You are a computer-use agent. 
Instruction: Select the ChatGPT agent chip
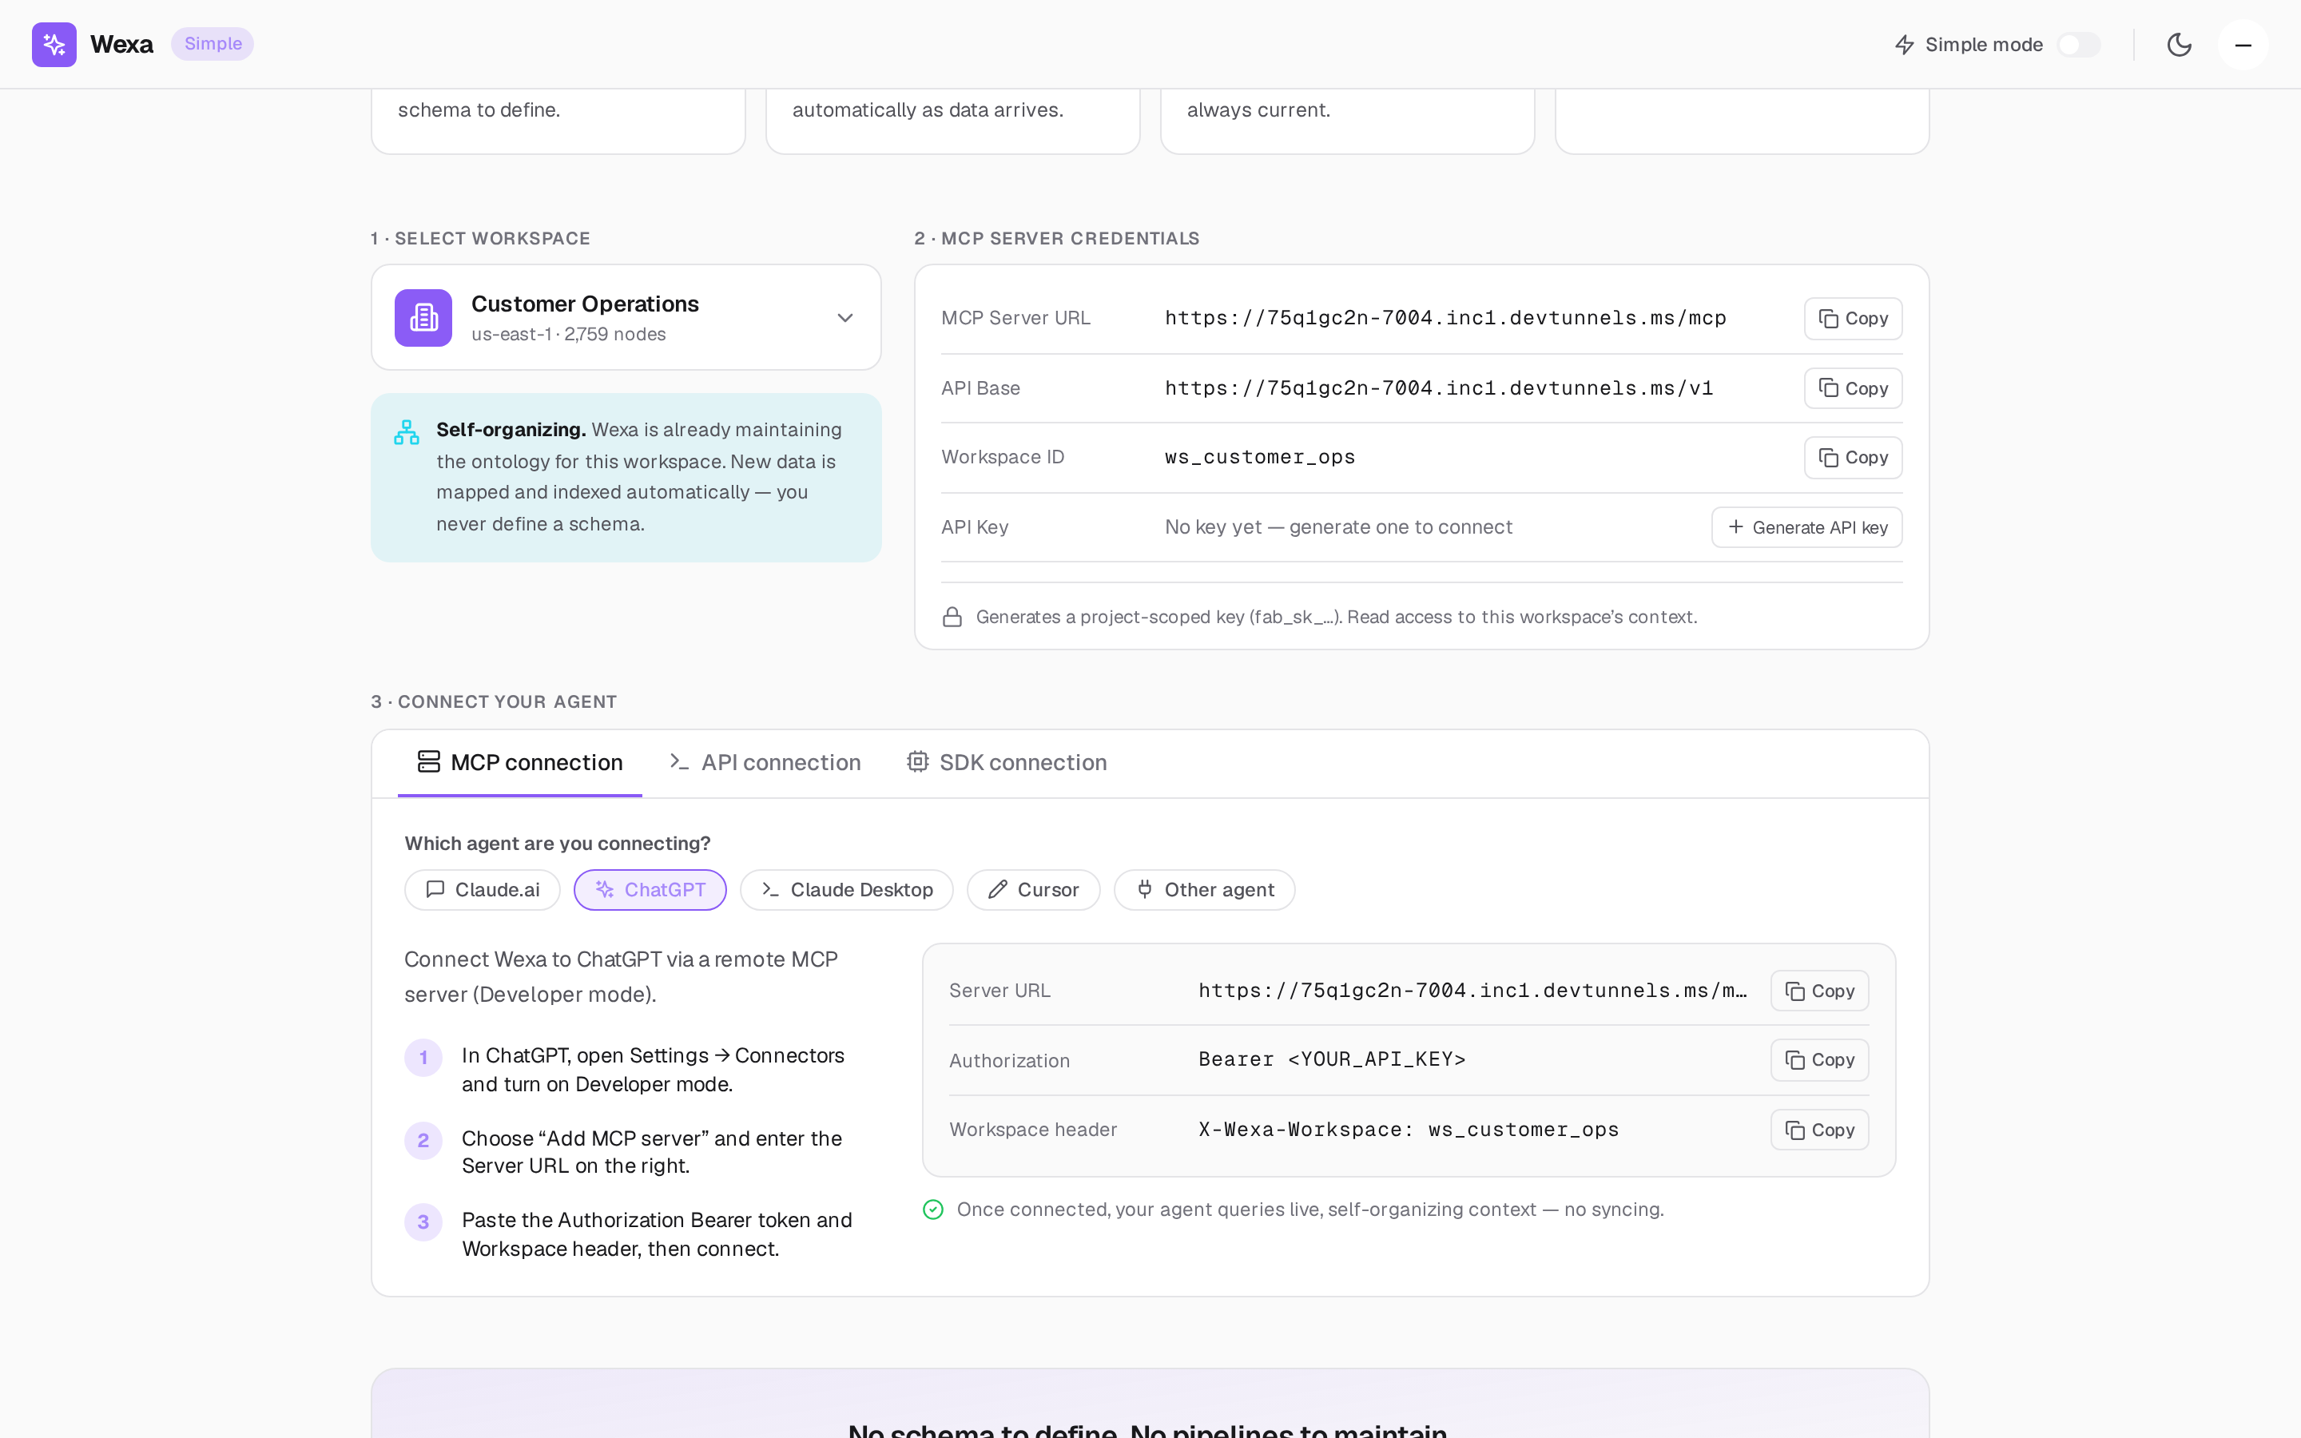[650, 890]
